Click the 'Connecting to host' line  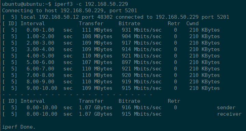tap(70, 11)
